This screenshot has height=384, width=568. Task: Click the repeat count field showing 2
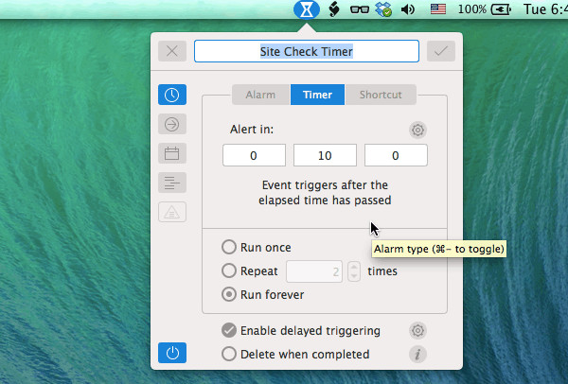314,271
